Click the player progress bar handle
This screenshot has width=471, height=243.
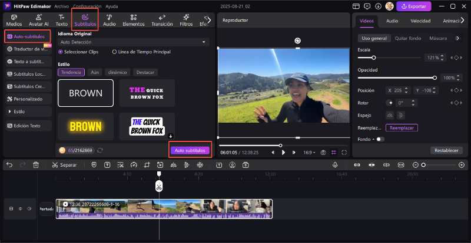[280, 146]
